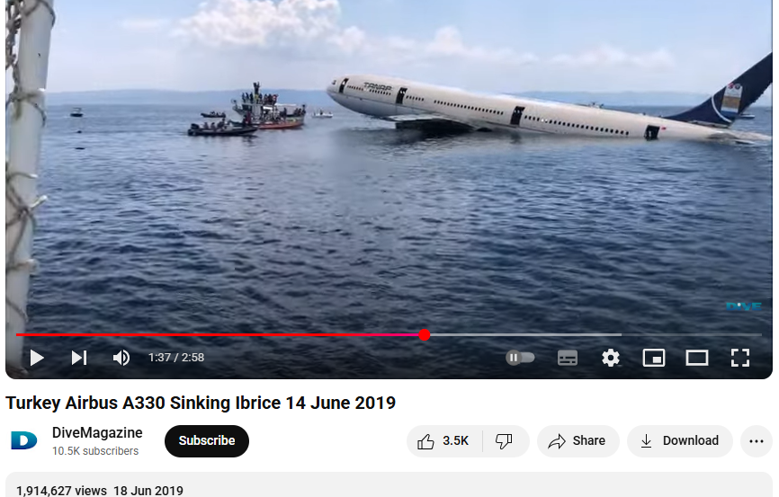
Task: Open video settings gear
Action: click(x=611, y=358)
